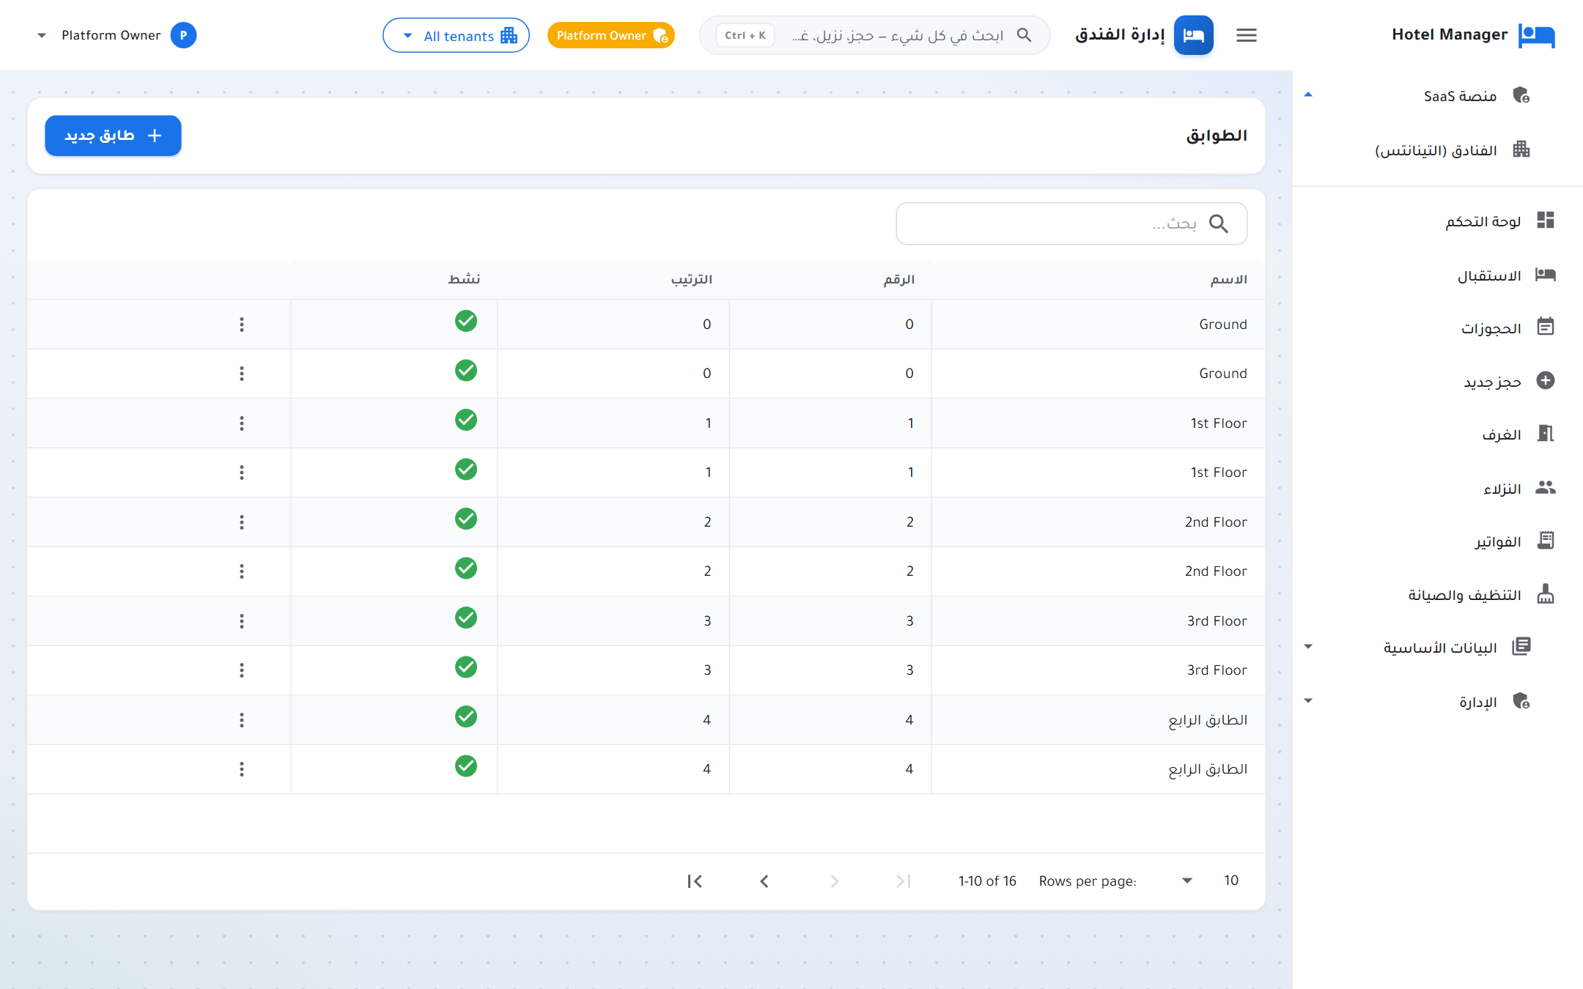Open the All tenants dropdown
The height and width of the screenshot is (989, 1583).
coord(456,35)
